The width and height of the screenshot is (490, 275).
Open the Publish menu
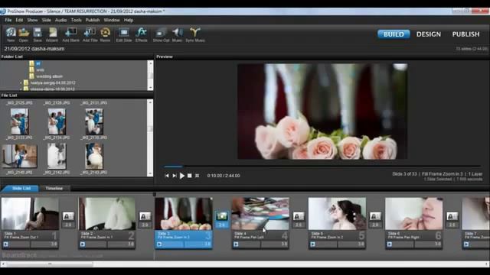click(x=93, y=20)
